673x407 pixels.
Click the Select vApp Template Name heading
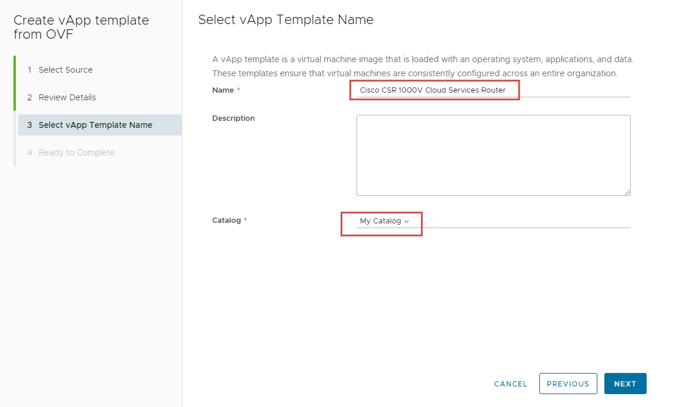(x=285, y=19)
